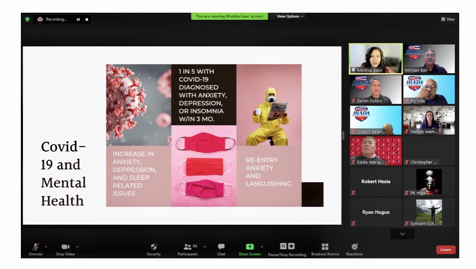Click the 'Covid-19 and Mental Health' slide title
This screenshot has width=476, height=269.
64,174
